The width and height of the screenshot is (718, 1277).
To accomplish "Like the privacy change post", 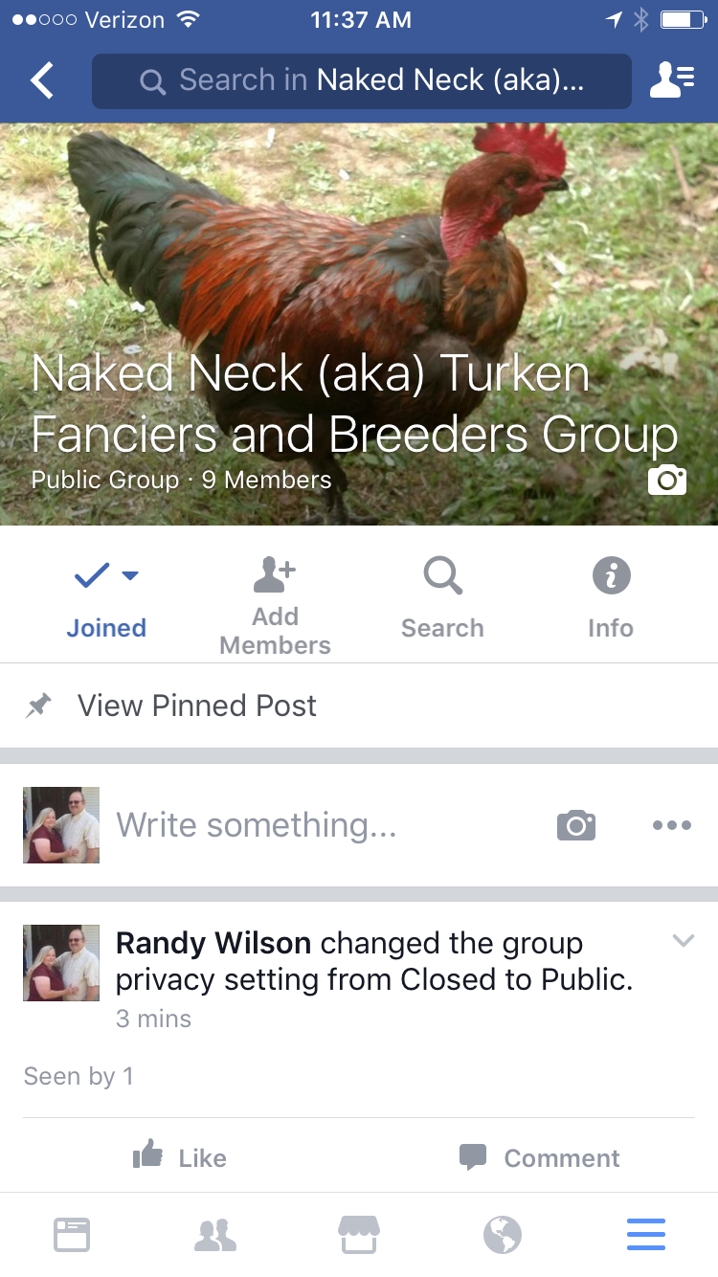I will pos(179,1156).
